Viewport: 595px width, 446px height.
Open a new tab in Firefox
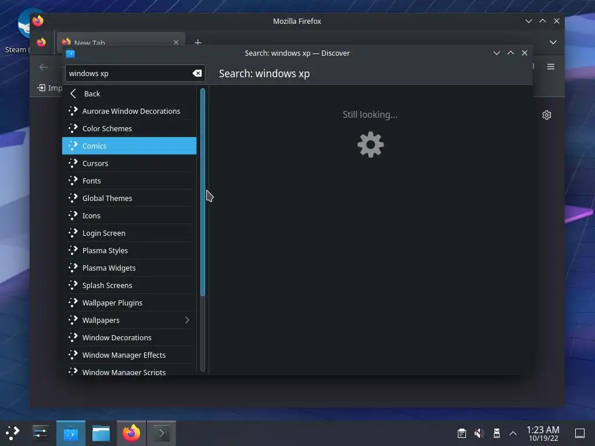coord(198,42)
